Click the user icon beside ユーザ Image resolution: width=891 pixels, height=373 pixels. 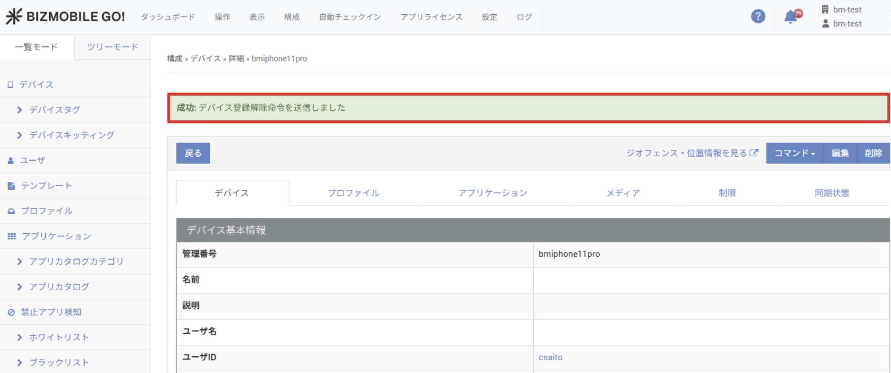coord(11,161)
